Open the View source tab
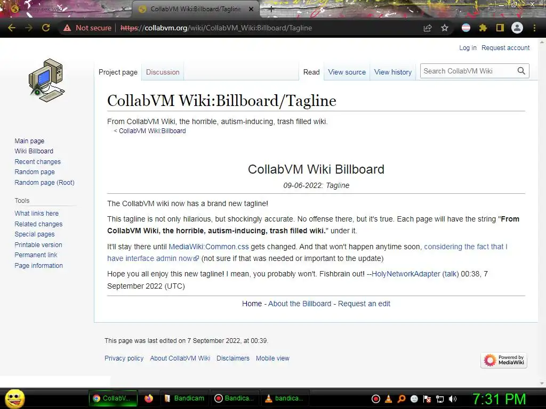546x409 pixels. 347,72
